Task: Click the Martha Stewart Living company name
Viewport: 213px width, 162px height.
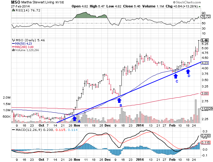Action: 38,2
